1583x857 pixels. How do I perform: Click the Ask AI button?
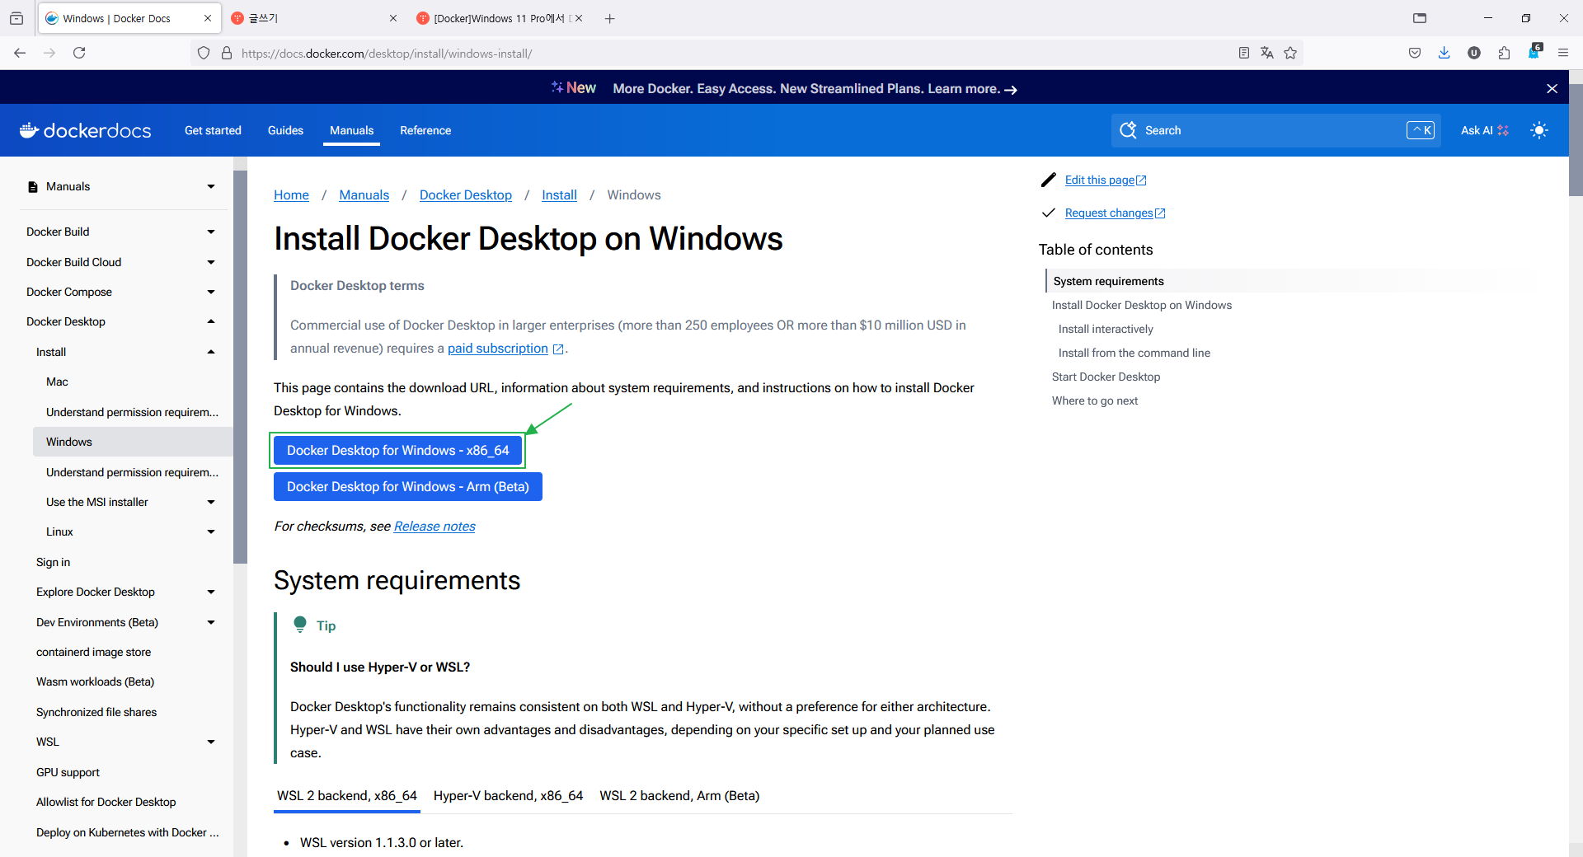pyautogui.click(x=1485, y=130)
